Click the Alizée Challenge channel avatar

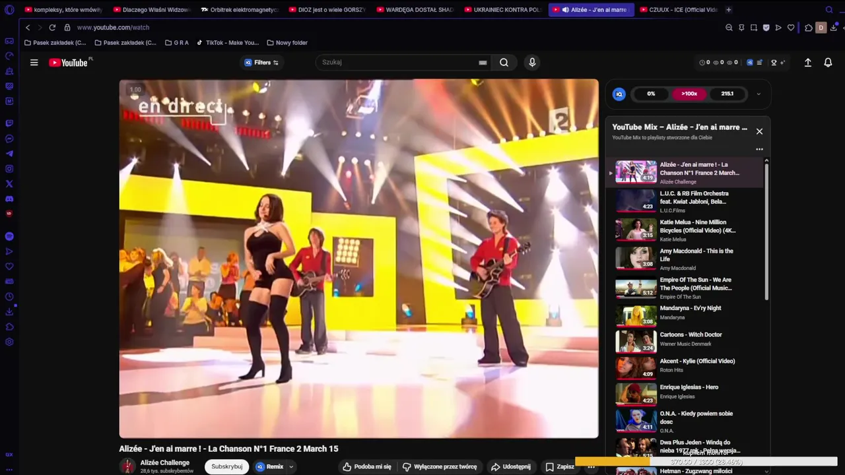coord(127,466)
